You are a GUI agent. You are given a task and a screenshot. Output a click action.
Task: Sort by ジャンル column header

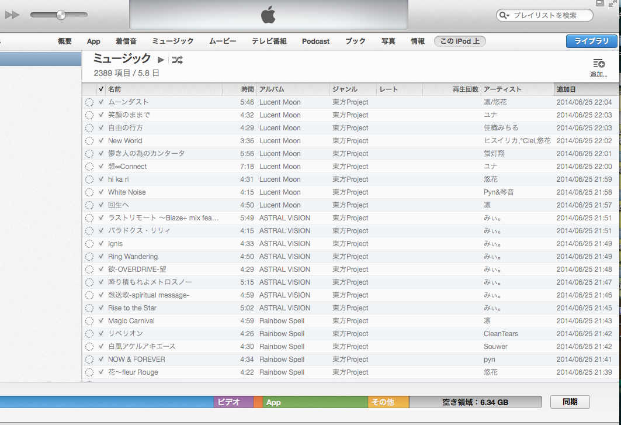(x=353, y=89)
